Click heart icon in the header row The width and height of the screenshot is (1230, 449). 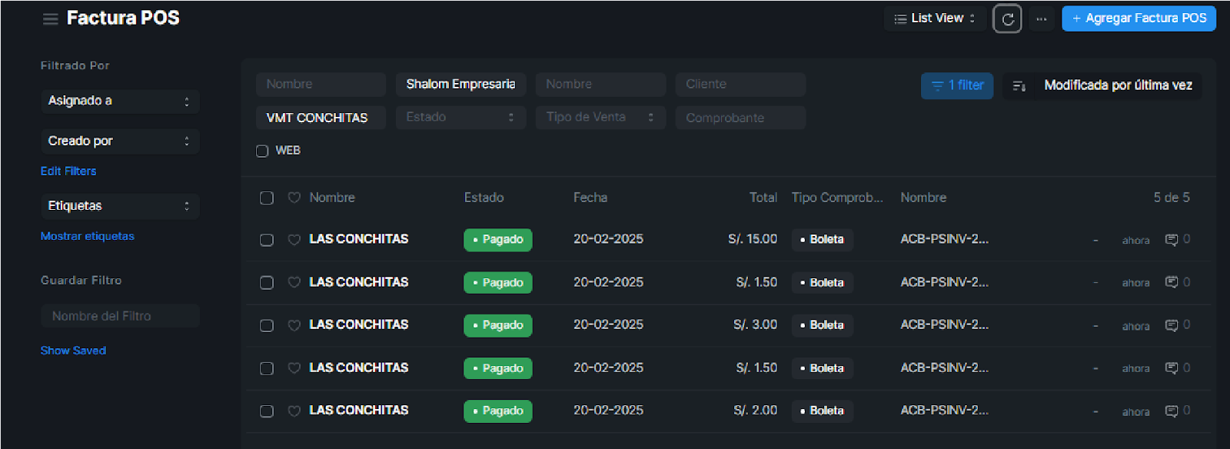(x=294, y=198)
